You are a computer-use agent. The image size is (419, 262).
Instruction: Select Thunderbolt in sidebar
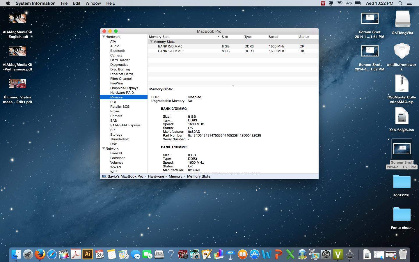[x=119, y=139]
